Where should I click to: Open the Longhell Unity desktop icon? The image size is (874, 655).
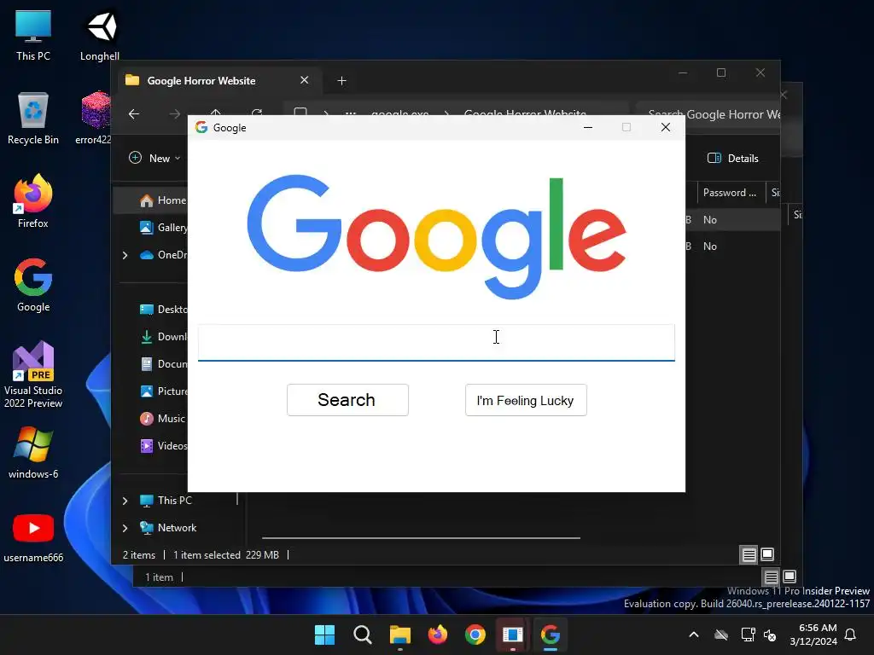[100, 36]
